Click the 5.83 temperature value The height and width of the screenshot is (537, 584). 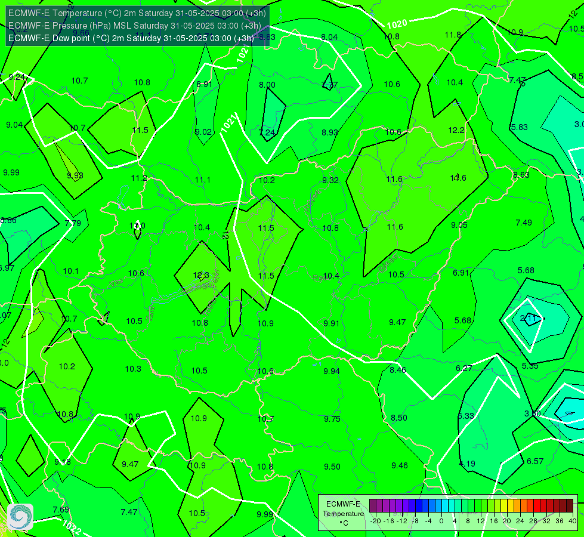(x=519, y=127)
